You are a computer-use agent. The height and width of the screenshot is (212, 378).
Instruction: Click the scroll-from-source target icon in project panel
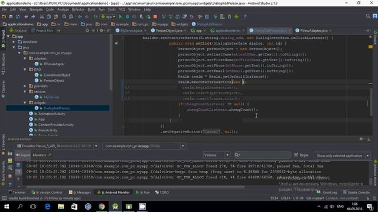pyautogui.click(x=87, y=31)
